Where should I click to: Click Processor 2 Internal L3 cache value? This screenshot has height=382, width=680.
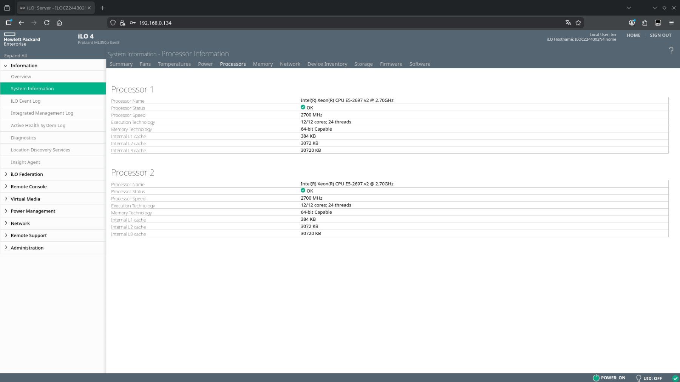coord(311,234)
